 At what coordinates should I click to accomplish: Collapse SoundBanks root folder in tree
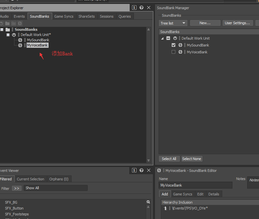click(2, 30)
